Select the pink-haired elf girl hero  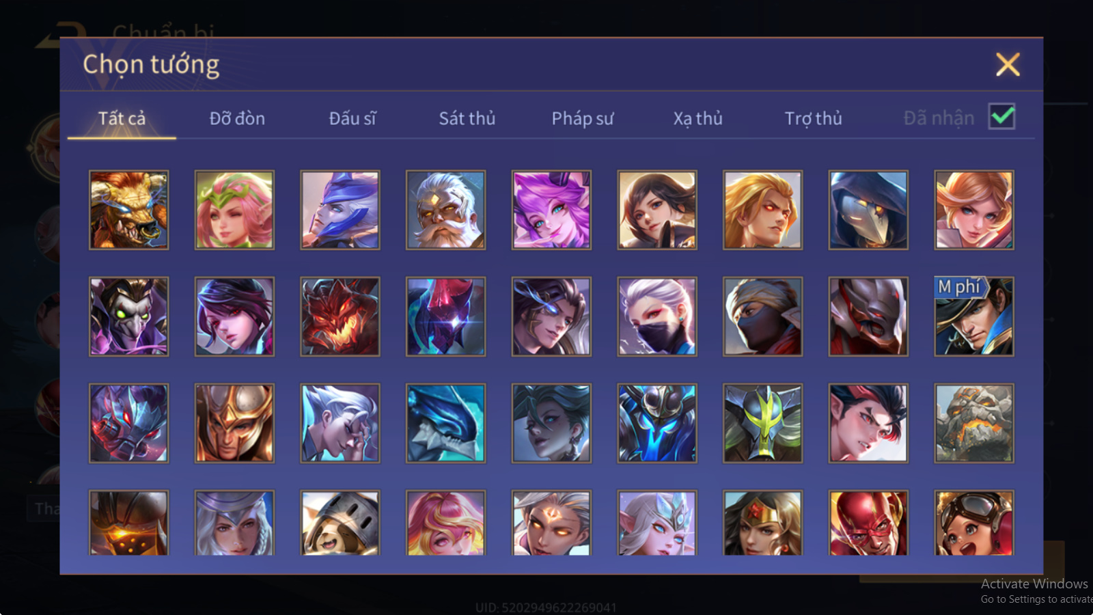pos(234,210)
